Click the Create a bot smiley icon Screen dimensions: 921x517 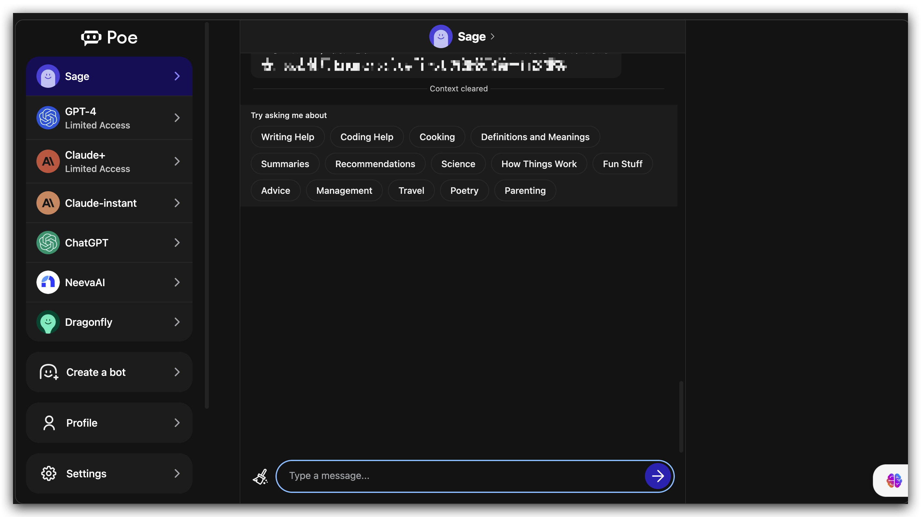click(x=49, y=372)
